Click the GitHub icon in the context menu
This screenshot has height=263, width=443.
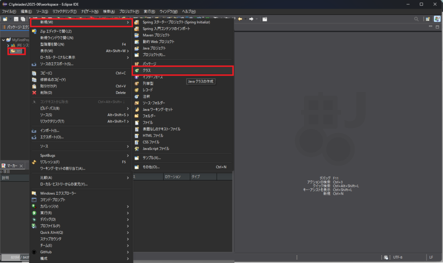pos(34,252)
